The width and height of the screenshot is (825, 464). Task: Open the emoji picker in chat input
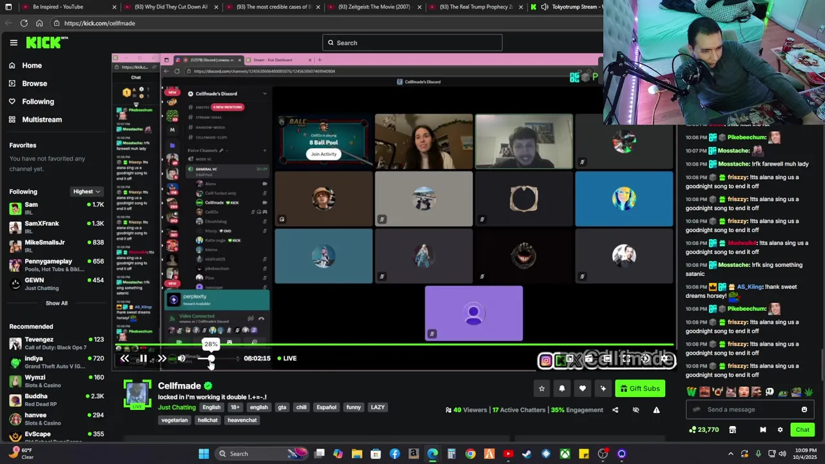point(804,409)
